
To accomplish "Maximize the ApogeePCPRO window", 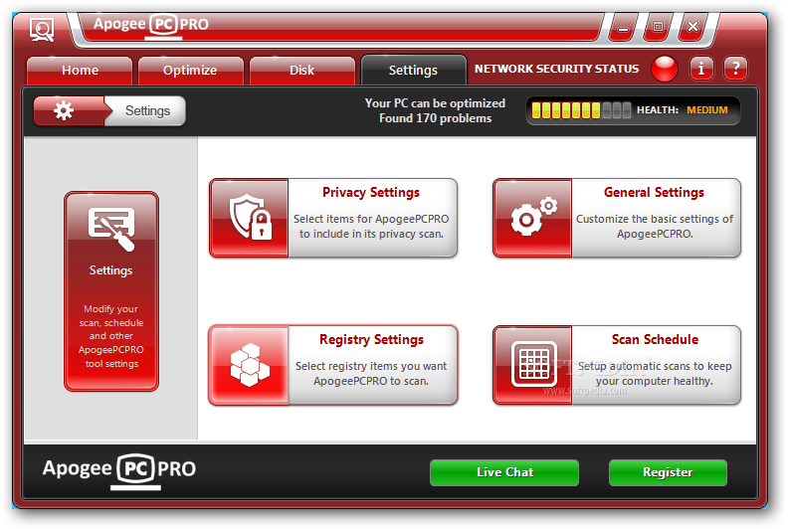I will pyautogui.click(x=658, y=27).
